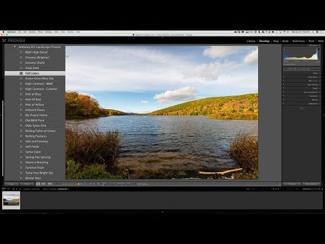Click the Paste settings button
325x244 pixels.
pyautogui.click(x=27, y=184)
